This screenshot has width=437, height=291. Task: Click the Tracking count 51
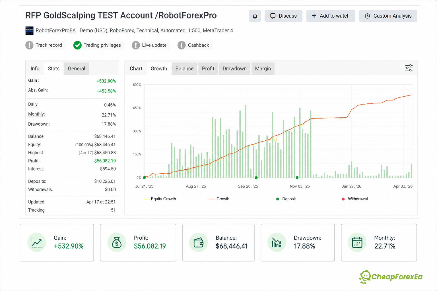[x=113, y=210]
